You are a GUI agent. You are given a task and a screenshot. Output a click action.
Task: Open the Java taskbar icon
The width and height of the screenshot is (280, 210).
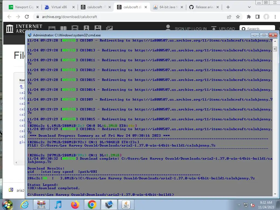pyautogui.click(x=126, y=205)
